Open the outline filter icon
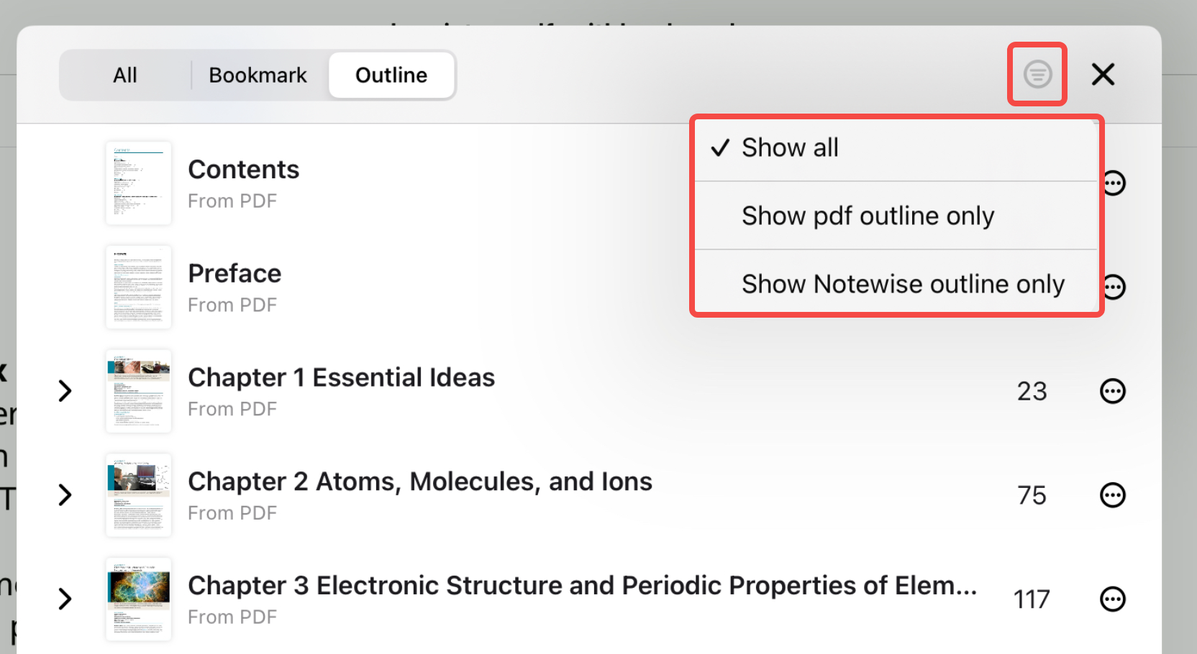This screenshot has height=654, width=1197. [1037, 74]
